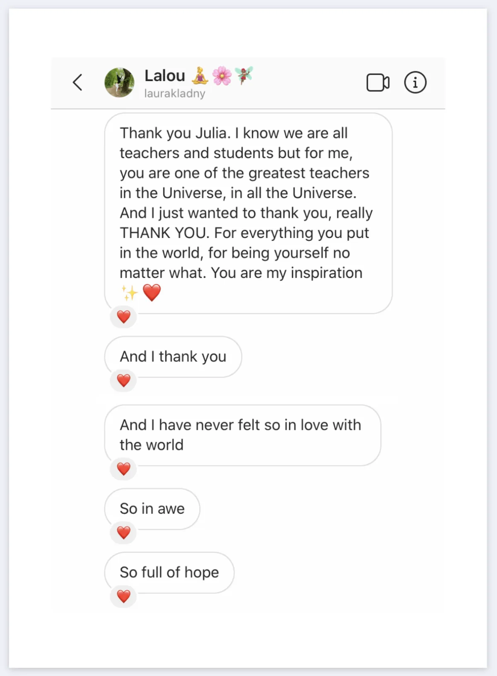Select the 'And I thank you' message bubble
The width and height of the screenshot is (497, 676).
click(173, 357)
